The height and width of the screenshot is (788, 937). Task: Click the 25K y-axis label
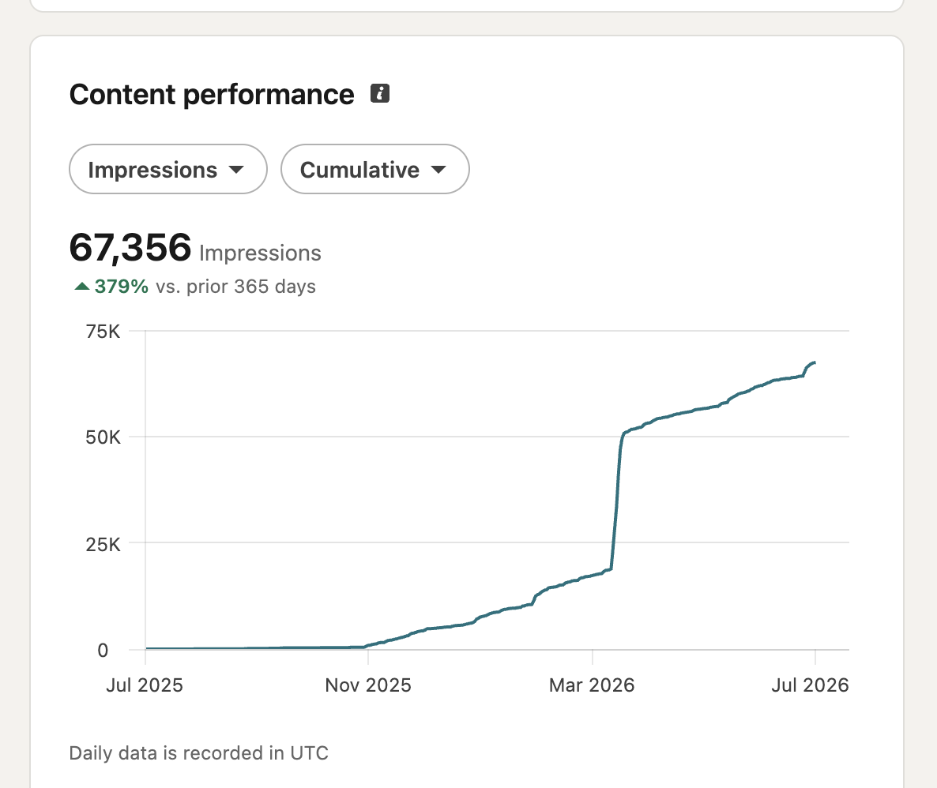click(x=103, y=544)
